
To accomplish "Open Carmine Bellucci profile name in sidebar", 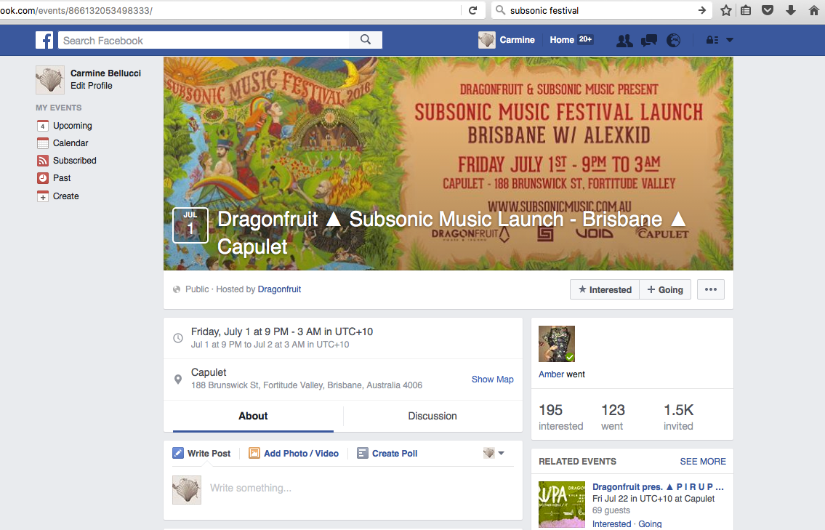I will [105, 73].
